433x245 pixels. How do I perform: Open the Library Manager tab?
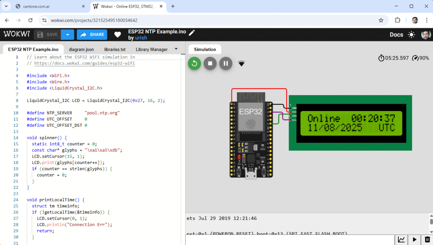pyautogui.click(x=152, y=49)
